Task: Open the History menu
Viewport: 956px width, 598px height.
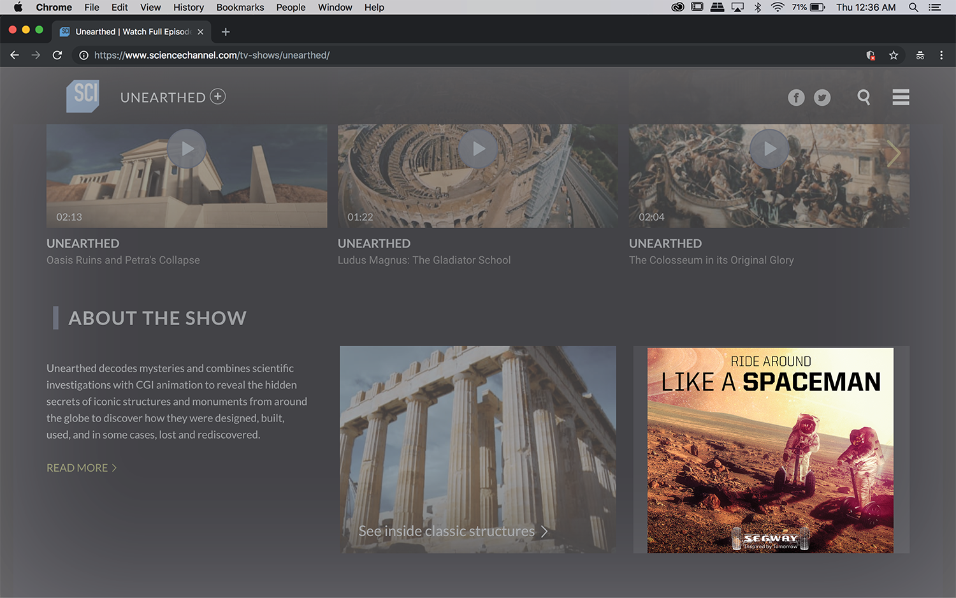Action: point(189,7)
